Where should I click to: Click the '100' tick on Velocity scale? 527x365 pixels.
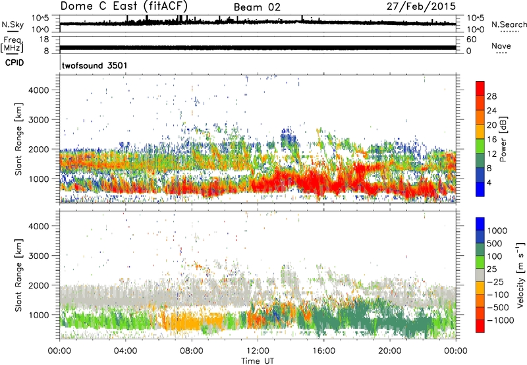point(495,256)
